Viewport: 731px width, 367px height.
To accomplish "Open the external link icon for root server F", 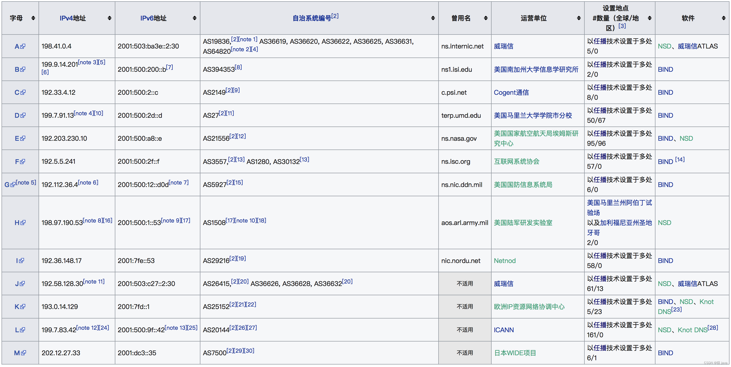I will (23, 162).
